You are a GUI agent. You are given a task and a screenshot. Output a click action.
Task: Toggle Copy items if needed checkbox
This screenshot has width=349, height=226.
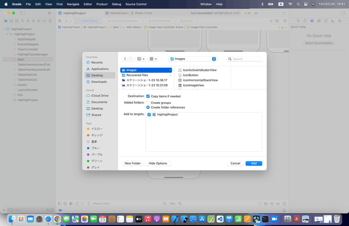click(x=148, y=96)
